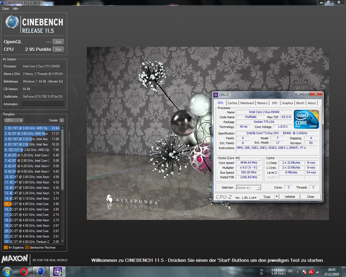Click the Rated FSB value 2199.85 MHz

[x=249, y=177]
